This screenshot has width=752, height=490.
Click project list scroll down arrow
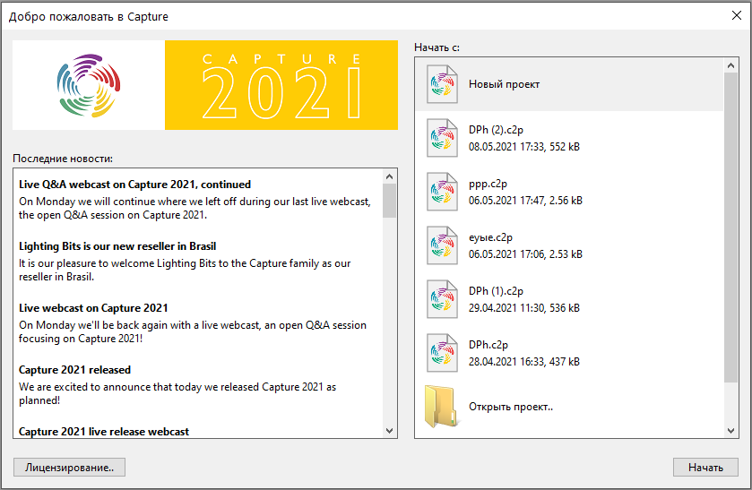(x=730, y=431)
